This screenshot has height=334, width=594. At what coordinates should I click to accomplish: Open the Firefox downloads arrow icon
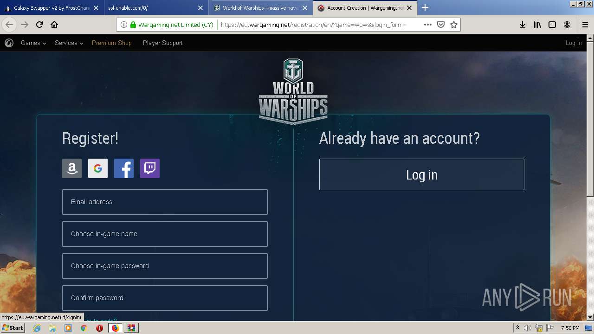pyautogui.click(x=523, y=25)
